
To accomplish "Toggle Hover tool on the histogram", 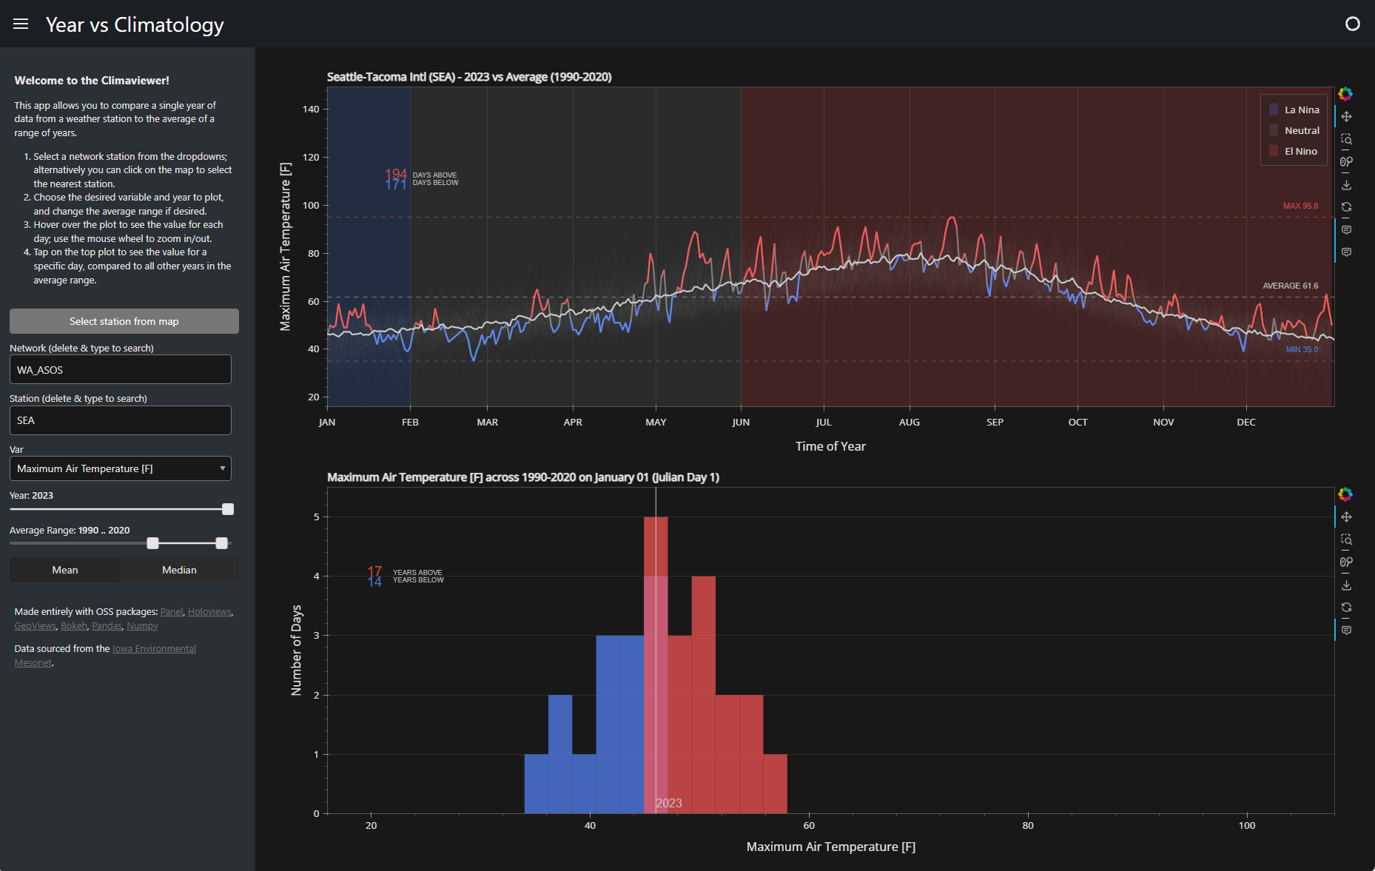I will [x=1346, y=630].
